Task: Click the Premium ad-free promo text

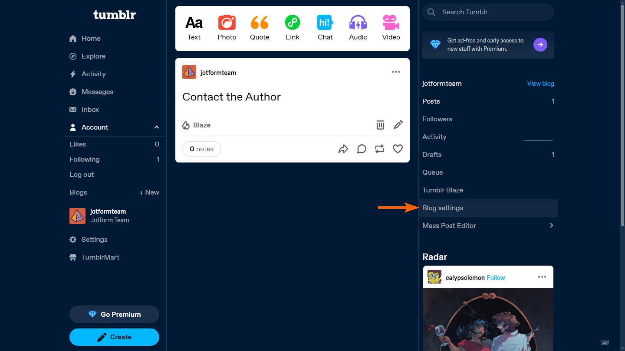Action: 485,45
